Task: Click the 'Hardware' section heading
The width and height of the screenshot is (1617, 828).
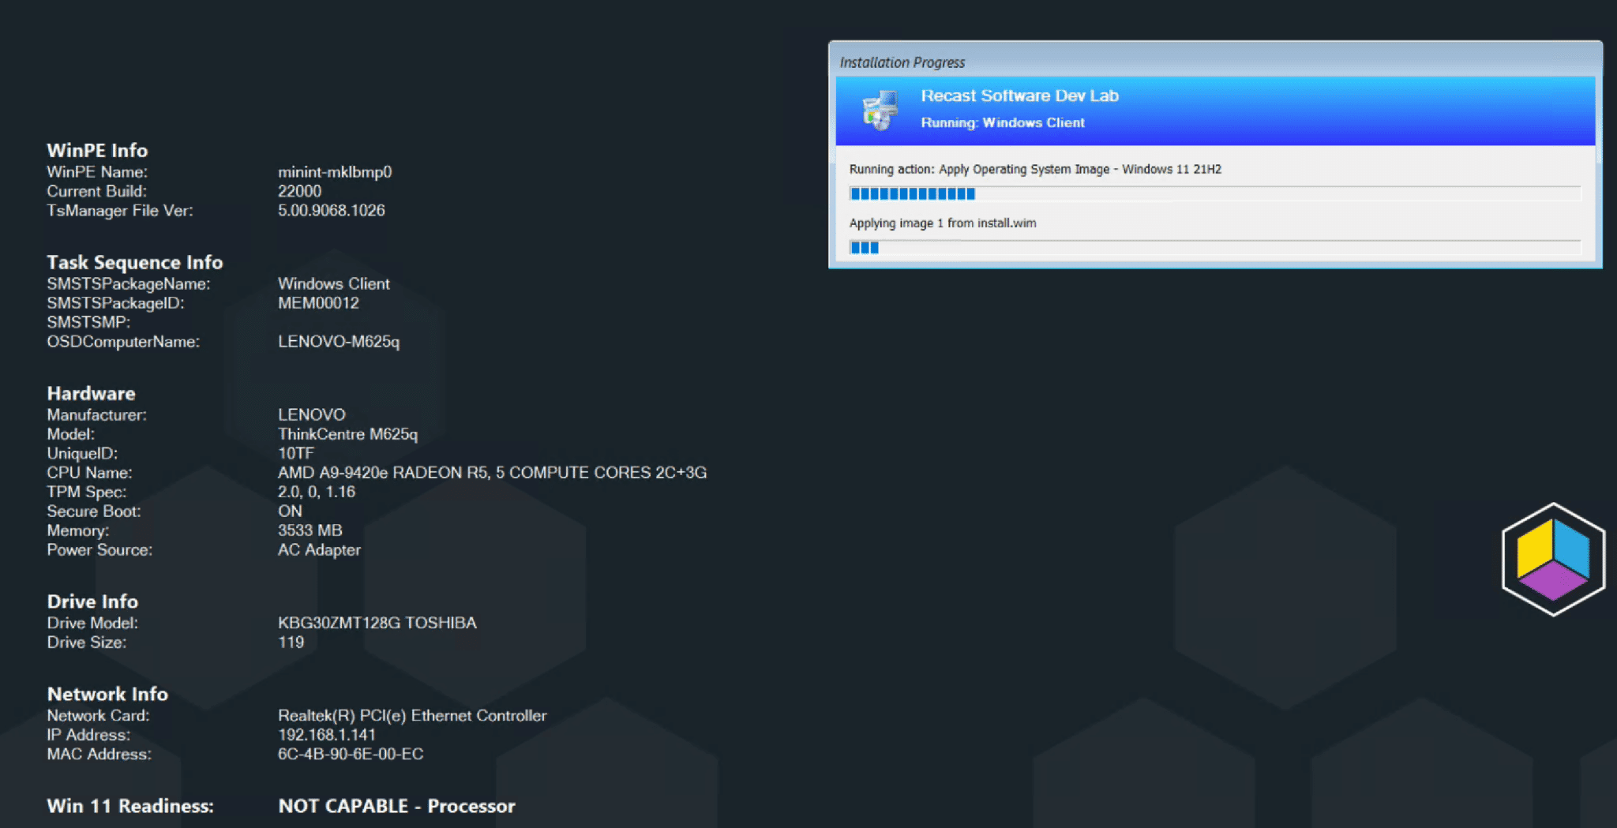Action: (92, 393)
